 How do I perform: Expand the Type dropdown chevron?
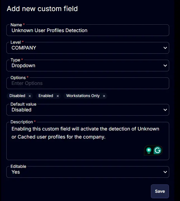click(x=165, y=66)
